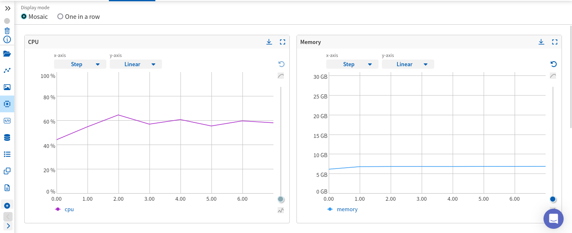Viewport: 572px width, 233px height.
Task: Open Memory y-axis Linear dropdown
Action: tap(408, 64)
